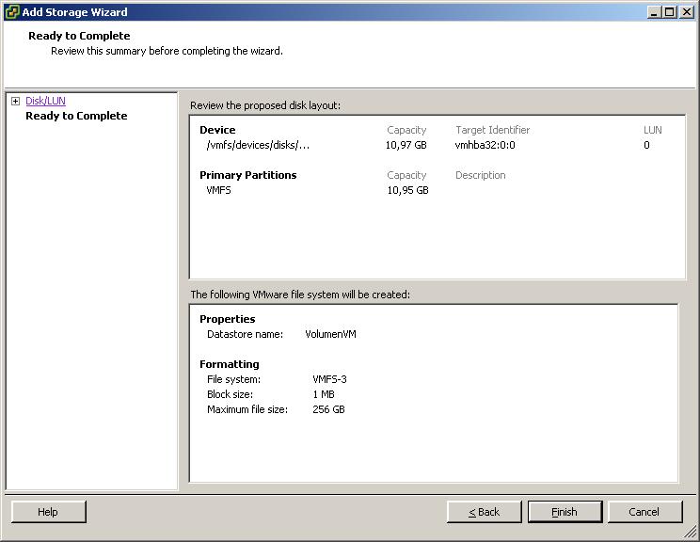700x542 pixels.
Task: Maximize the Add Storage Wizard window
Action: pyautogui.click(x=670, y=12)
